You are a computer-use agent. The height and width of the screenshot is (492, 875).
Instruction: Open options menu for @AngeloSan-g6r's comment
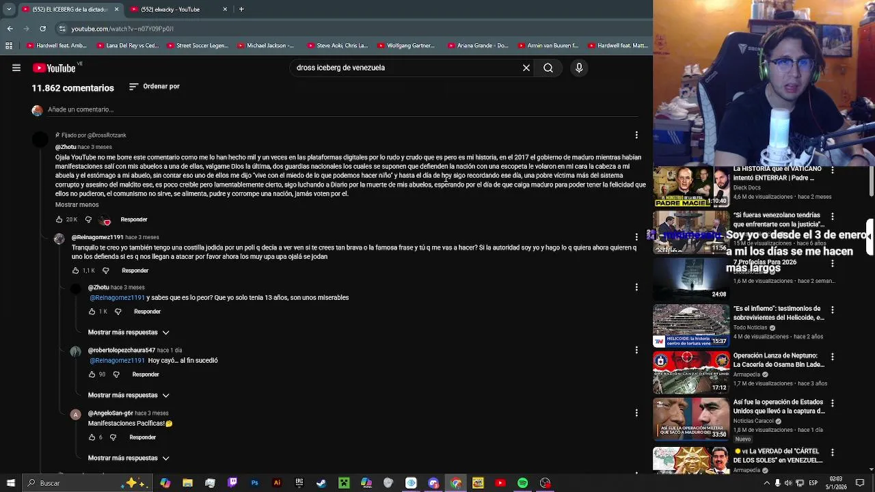[x=636, y=413]
